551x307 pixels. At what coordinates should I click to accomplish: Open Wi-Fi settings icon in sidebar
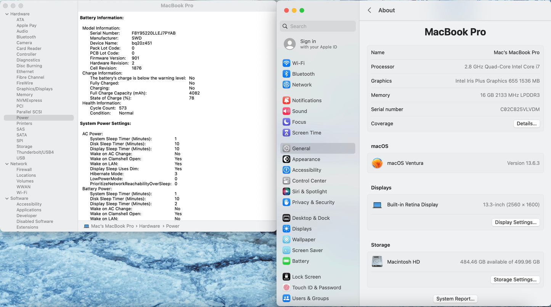tap(286, 63)
